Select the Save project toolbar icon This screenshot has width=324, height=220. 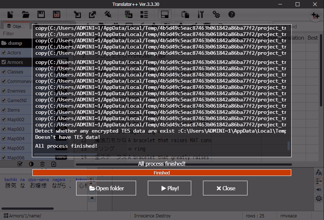[x=41, y=14]
